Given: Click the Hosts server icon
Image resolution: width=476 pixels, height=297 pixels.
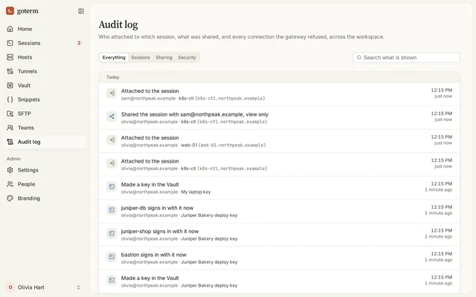Looking at the screenshot, I should [10, 57].
